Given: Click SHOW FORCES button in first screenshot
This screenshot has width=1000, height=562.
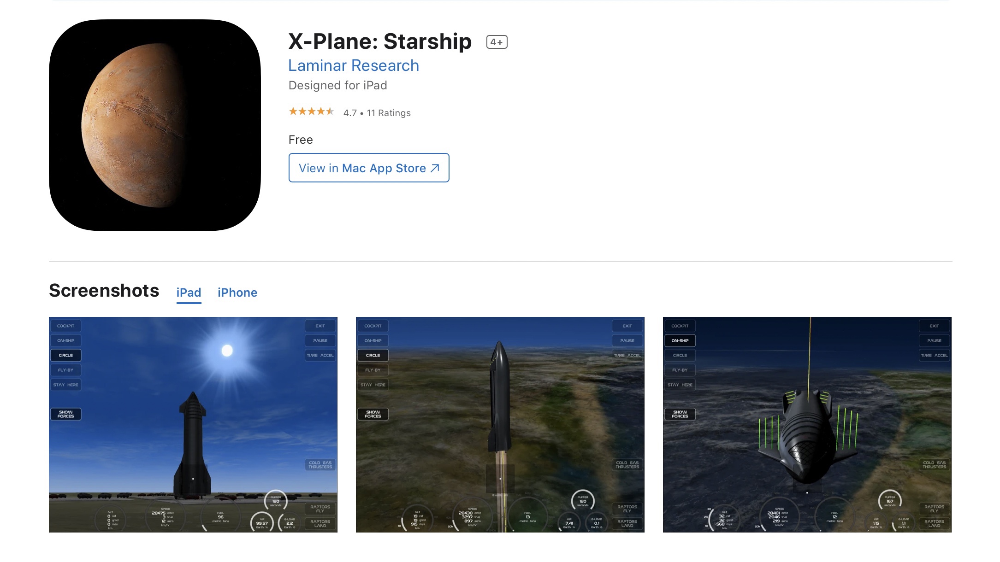Looking at the screenshot, I should 66,414.
